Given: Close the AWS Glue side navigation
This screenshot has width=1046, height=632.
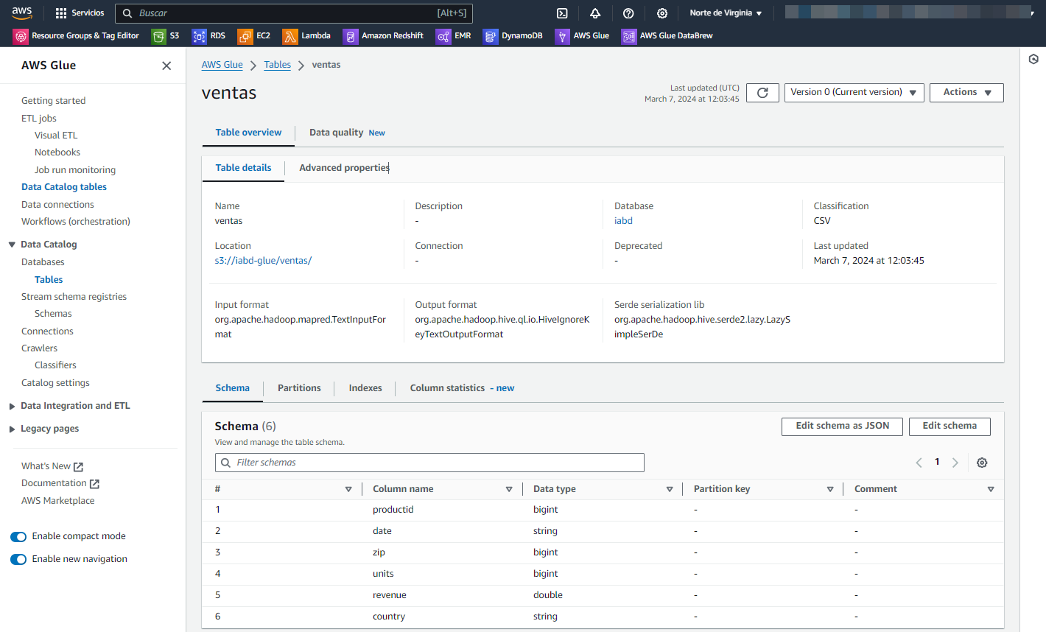Looking at the screenshot, I should (166, 66).
